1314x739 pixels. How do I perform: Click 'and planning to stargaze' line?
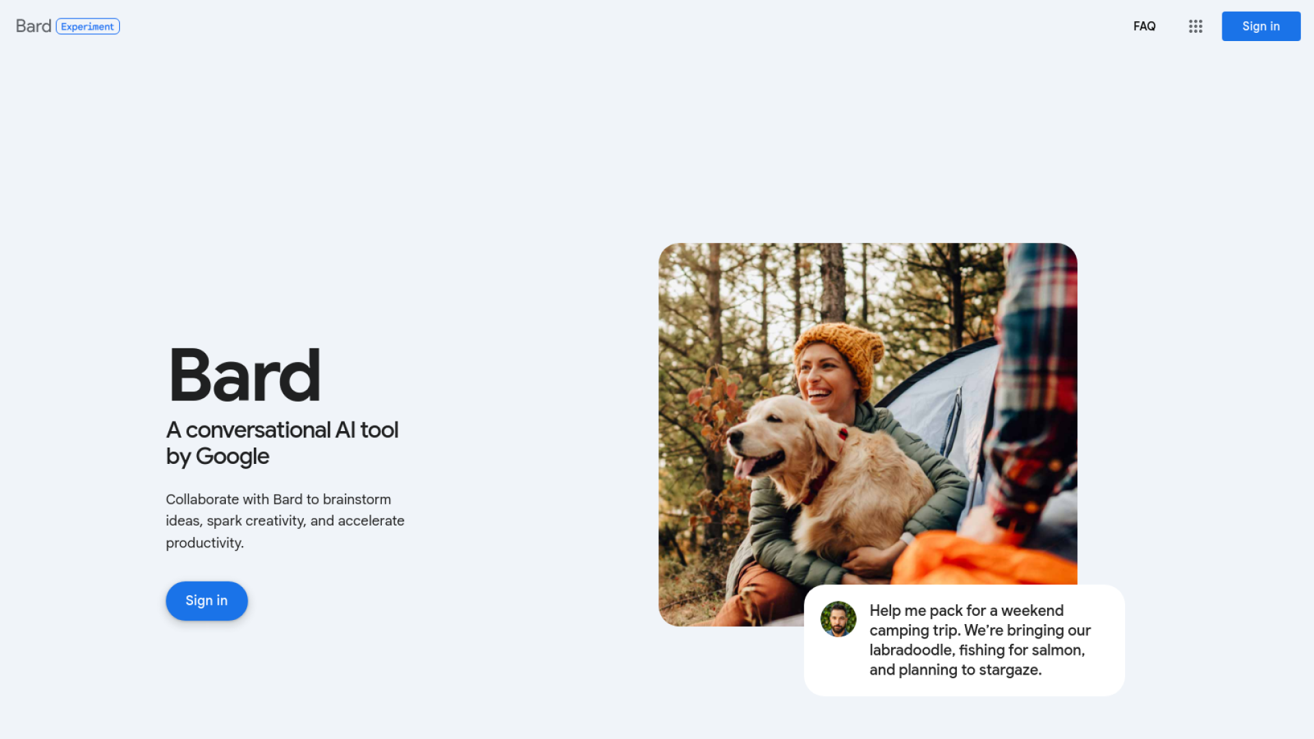click(955, 670)
